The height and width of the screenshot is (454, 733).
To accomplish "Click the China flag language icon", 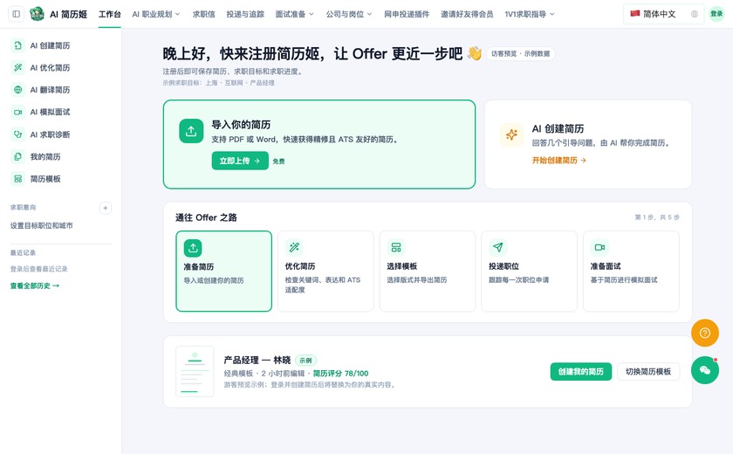I will pos(635,14).
